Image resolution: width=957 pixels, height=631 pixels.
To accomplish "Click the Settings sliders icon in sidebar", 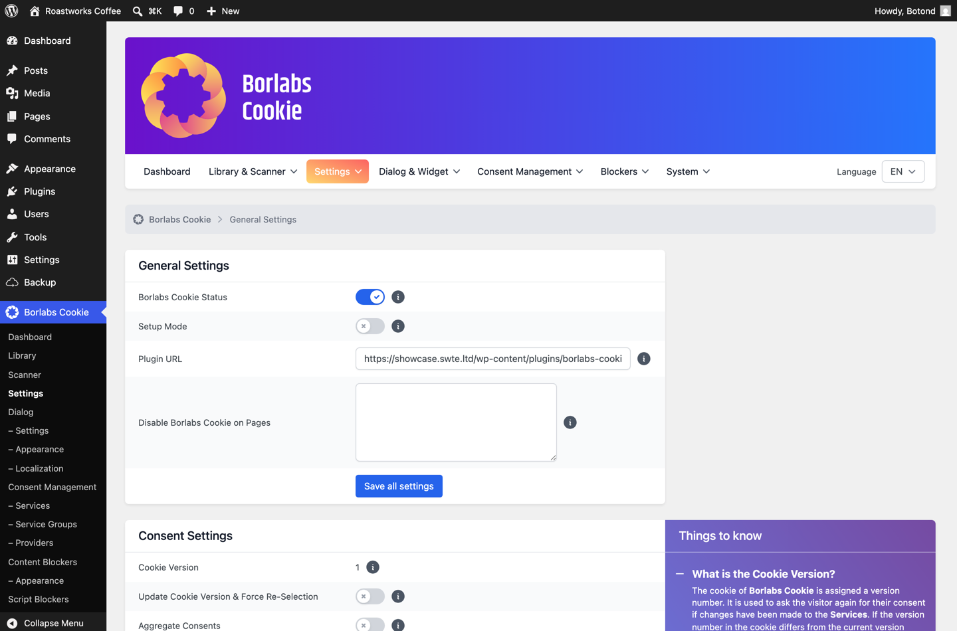I will [12, 260].
